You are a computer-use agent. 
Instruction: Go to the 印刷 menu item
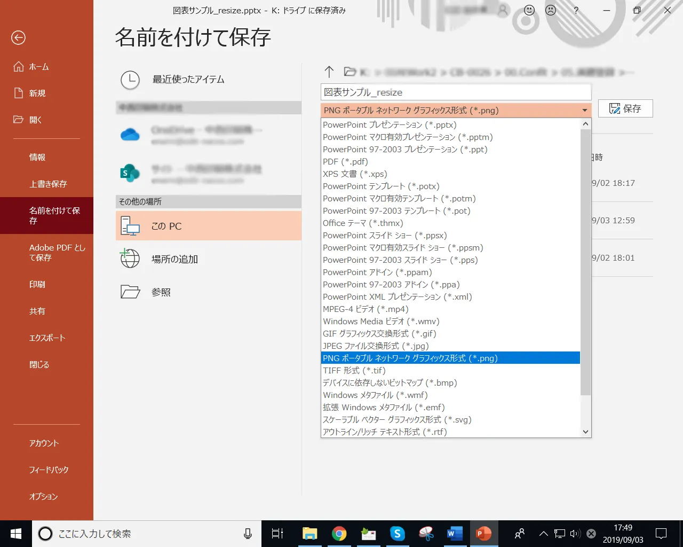pos(37,284)
